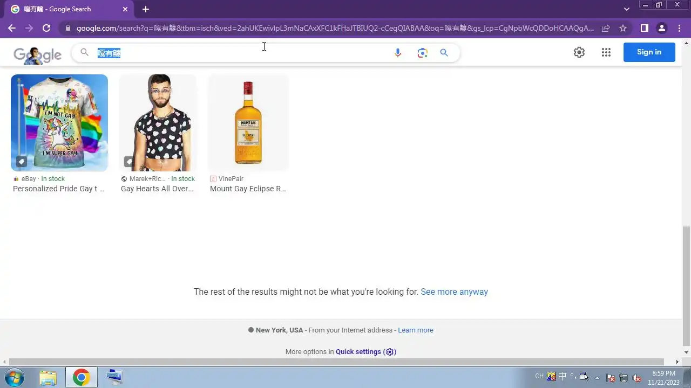Screen dimensions: 691x388
Task: Go to Google homepage via logo
Action: pyautogui.click(x=37, y=54)
